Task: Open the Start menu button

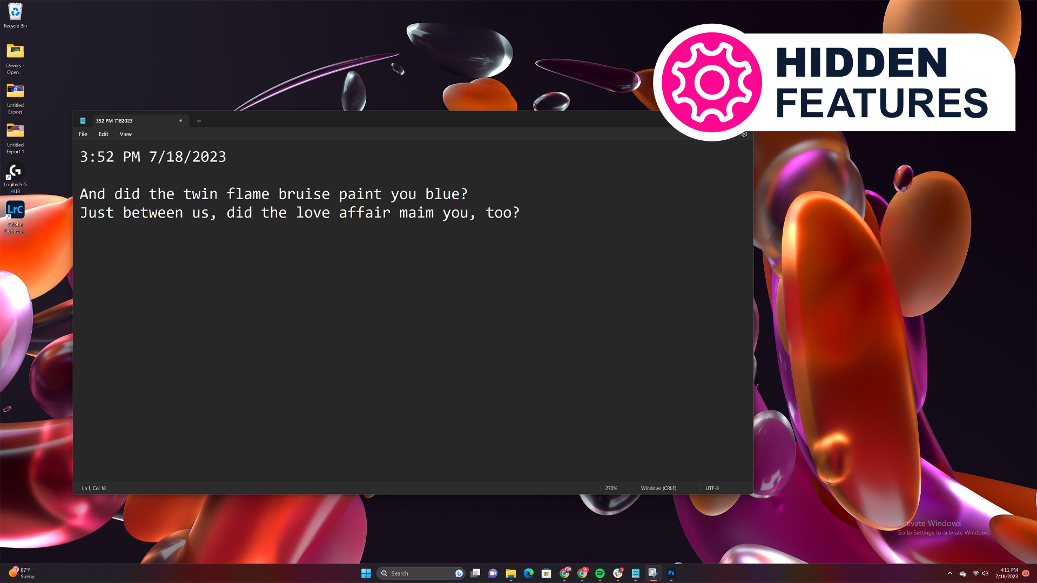Action: (366, 573)
